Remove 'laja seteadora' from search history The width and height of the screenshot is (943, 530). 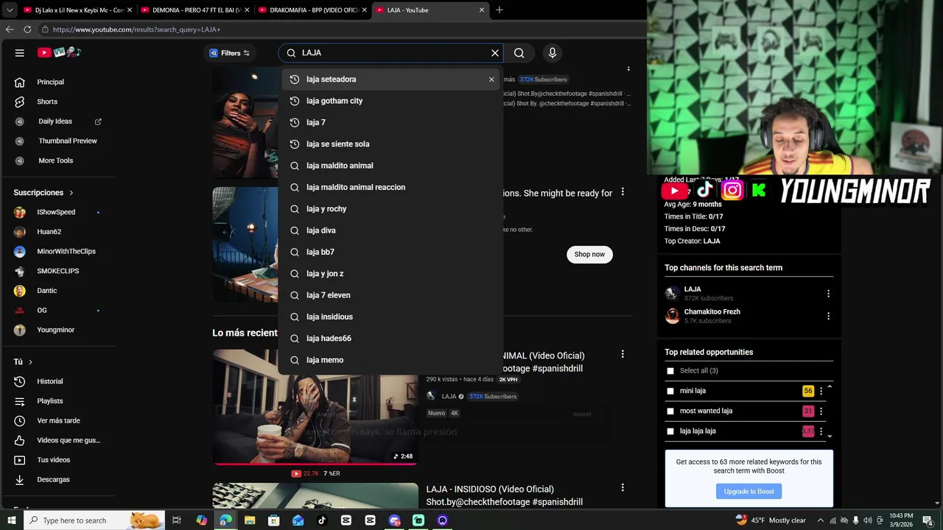[x=491, y=79]
